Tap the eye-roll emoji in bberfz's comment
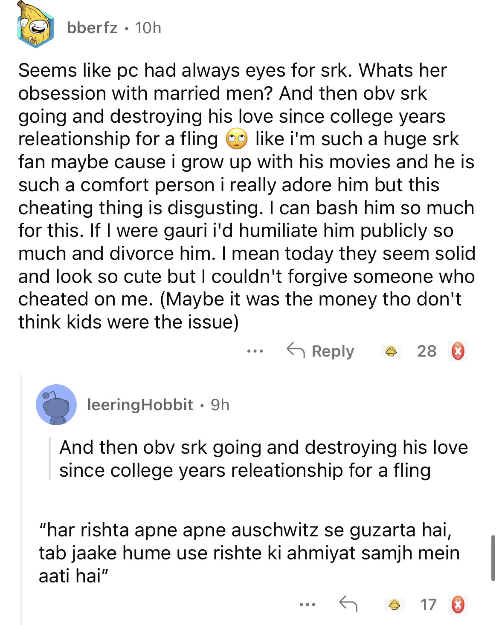The width and height of the screenshot is (499, 625). tap(237, 139)
